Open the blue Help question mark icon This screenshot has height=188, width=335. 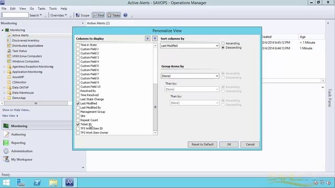(x=126, y=15)
